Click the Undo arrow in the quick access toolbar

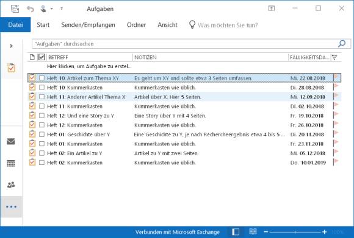pyautogui.click(x=31, y=9)
